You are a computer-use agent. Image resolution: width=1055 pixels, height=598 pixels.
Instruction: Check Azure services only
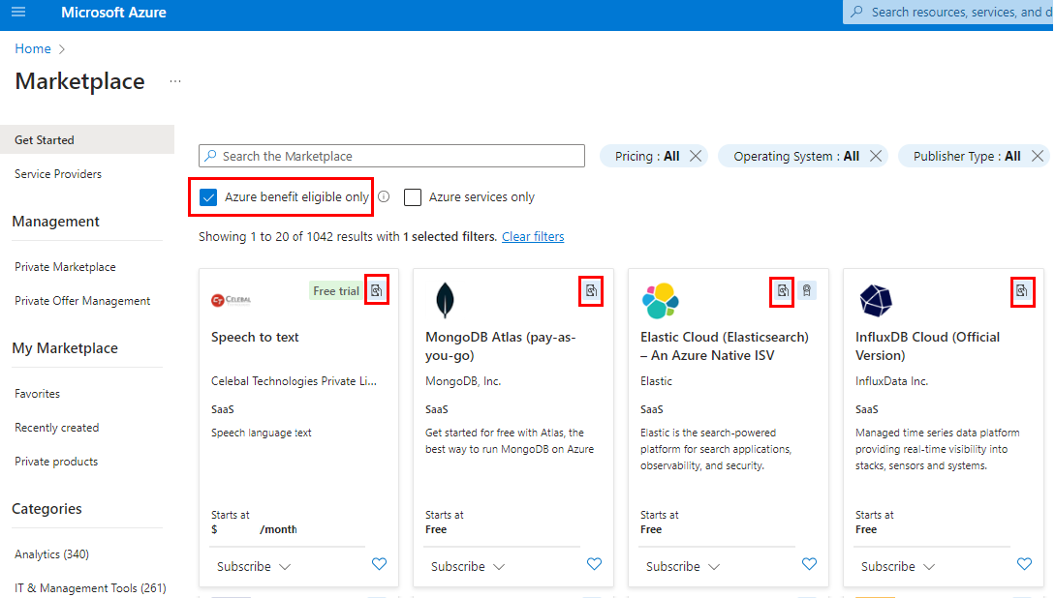coord(413,197)
